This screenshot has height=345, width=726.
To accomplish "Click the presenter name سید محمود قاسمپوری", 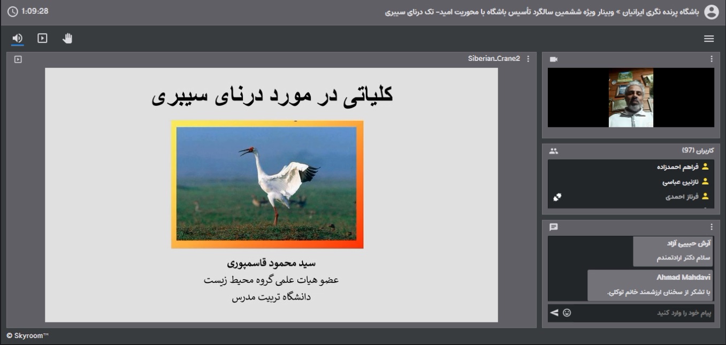I will [x=271, y=263].
